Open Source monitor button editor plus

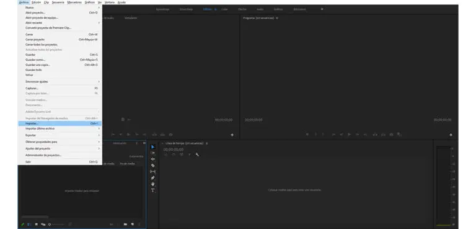tap(232, 135)
